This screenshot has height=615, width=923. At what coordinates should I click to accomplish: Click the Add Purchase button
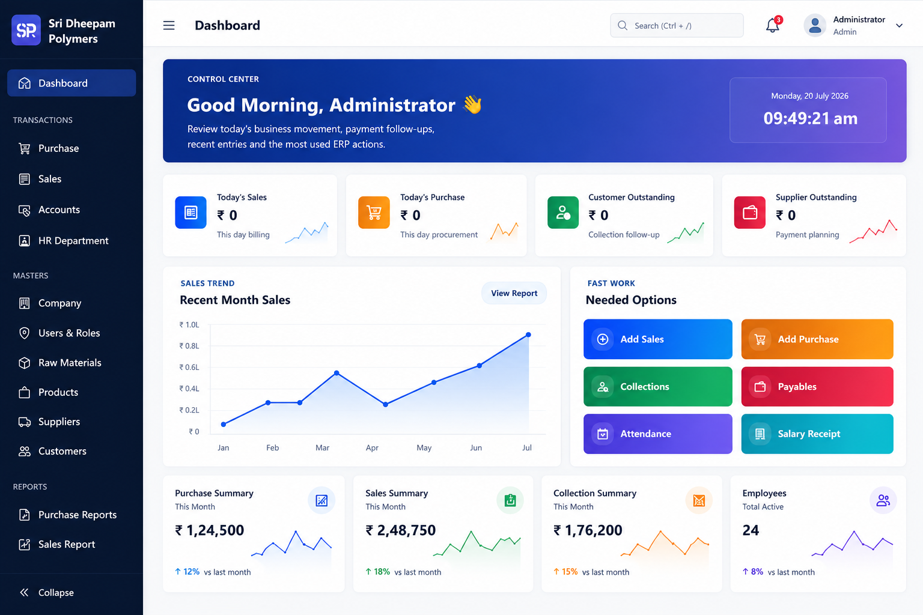[x=817, y=339]
